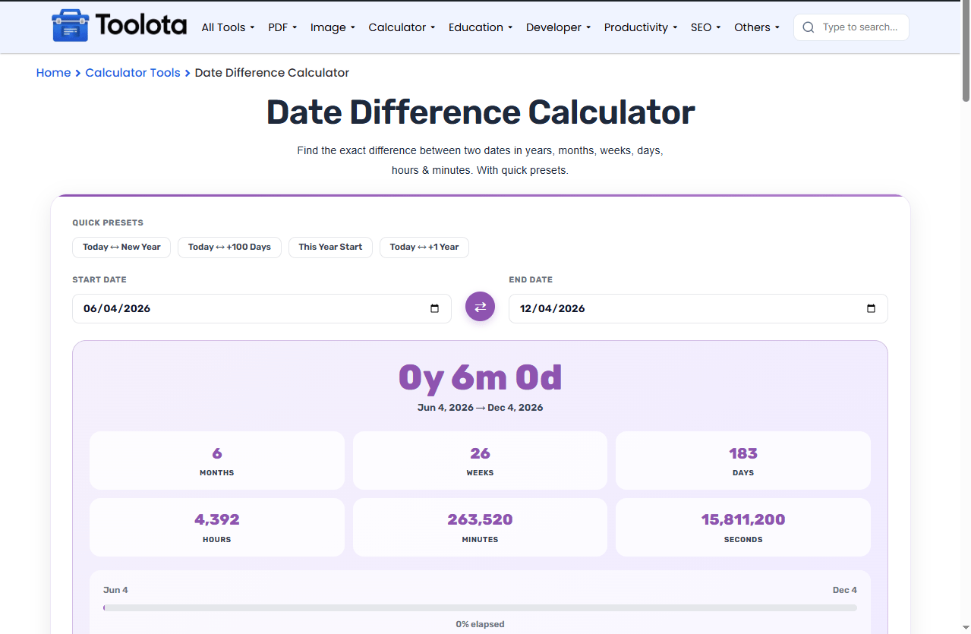
Task: Click the End Date input field
Action: 698,308
